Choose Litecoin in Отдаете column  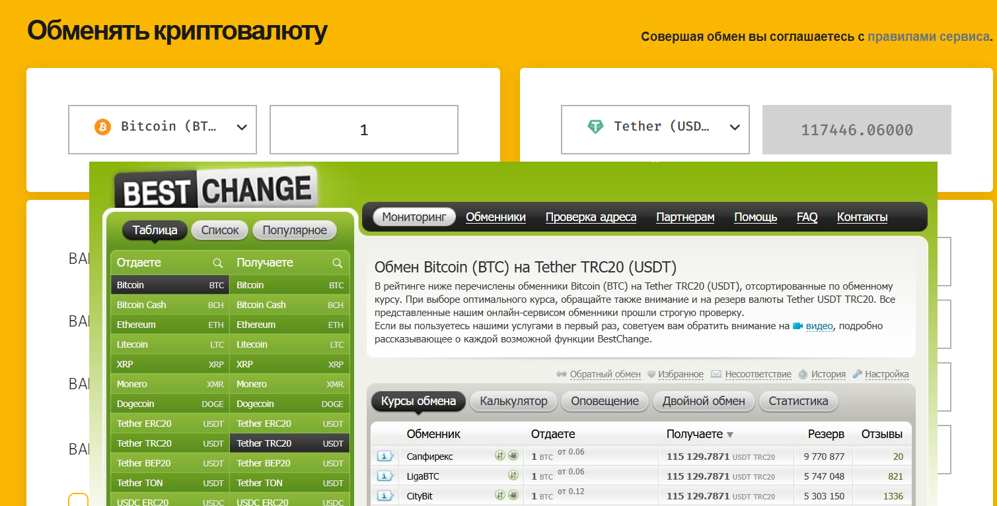(170, 344)
